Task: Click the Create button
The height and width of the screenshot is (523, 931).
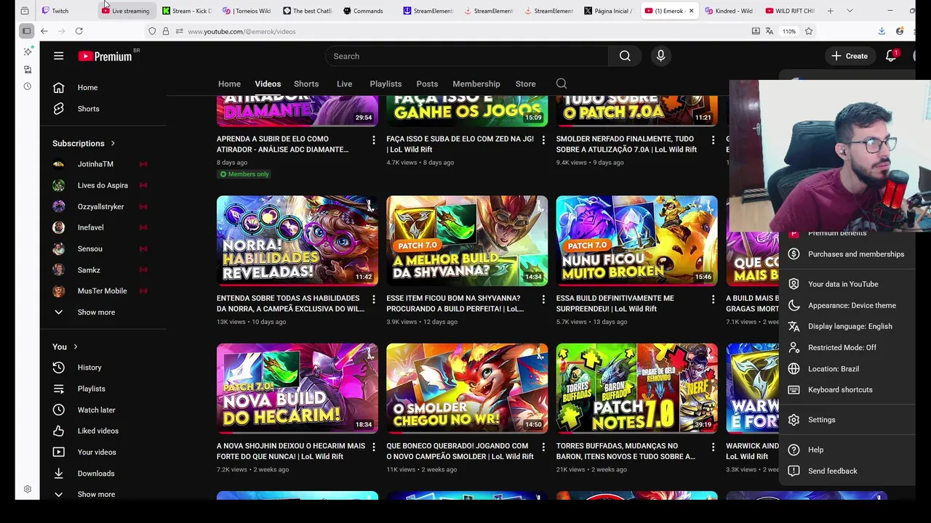Action: tap(850, 56)
